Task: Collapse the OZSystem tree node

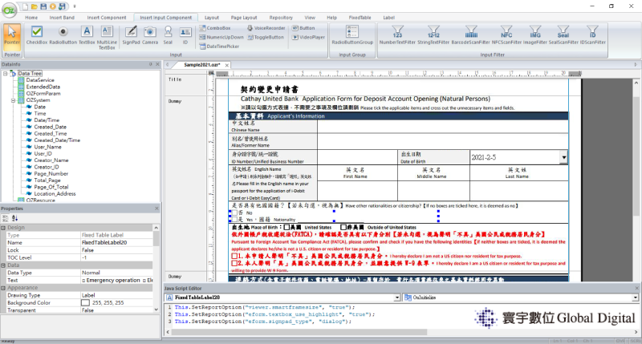Action: (x=13, y=100)
